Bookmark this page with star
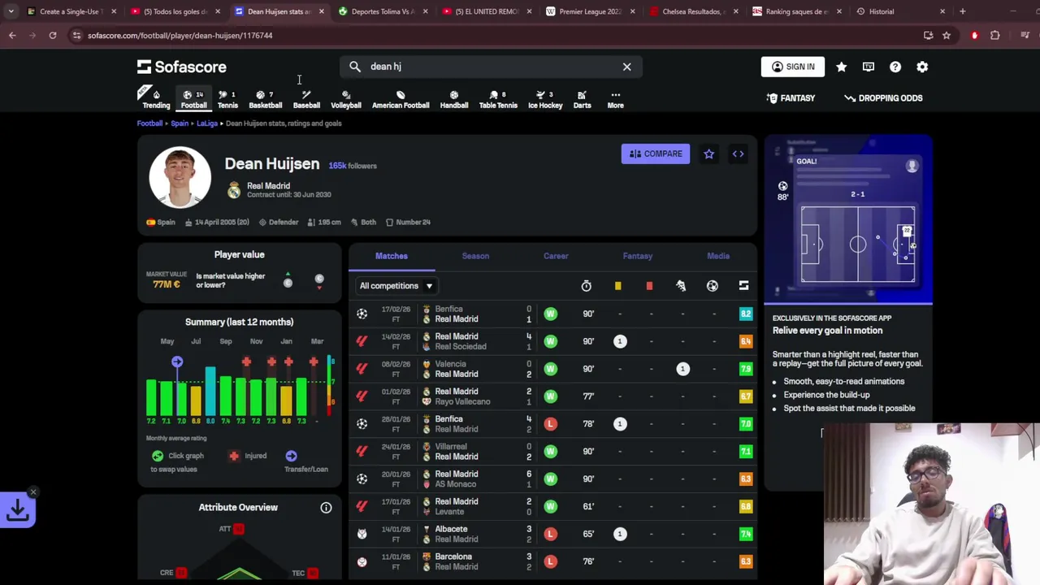 click(x=947, y=35)
